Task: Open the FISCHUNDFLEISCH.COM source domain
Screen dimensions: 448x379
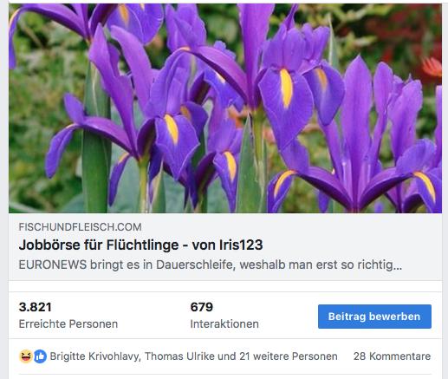Action: click(x=80, y=227)
